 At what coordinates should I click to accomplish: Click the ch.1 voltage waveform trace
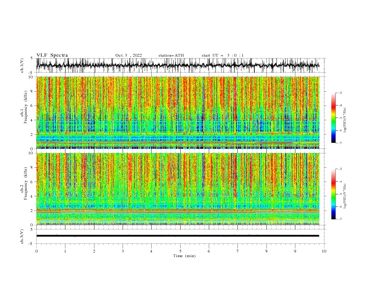click(x=177, y=65)
